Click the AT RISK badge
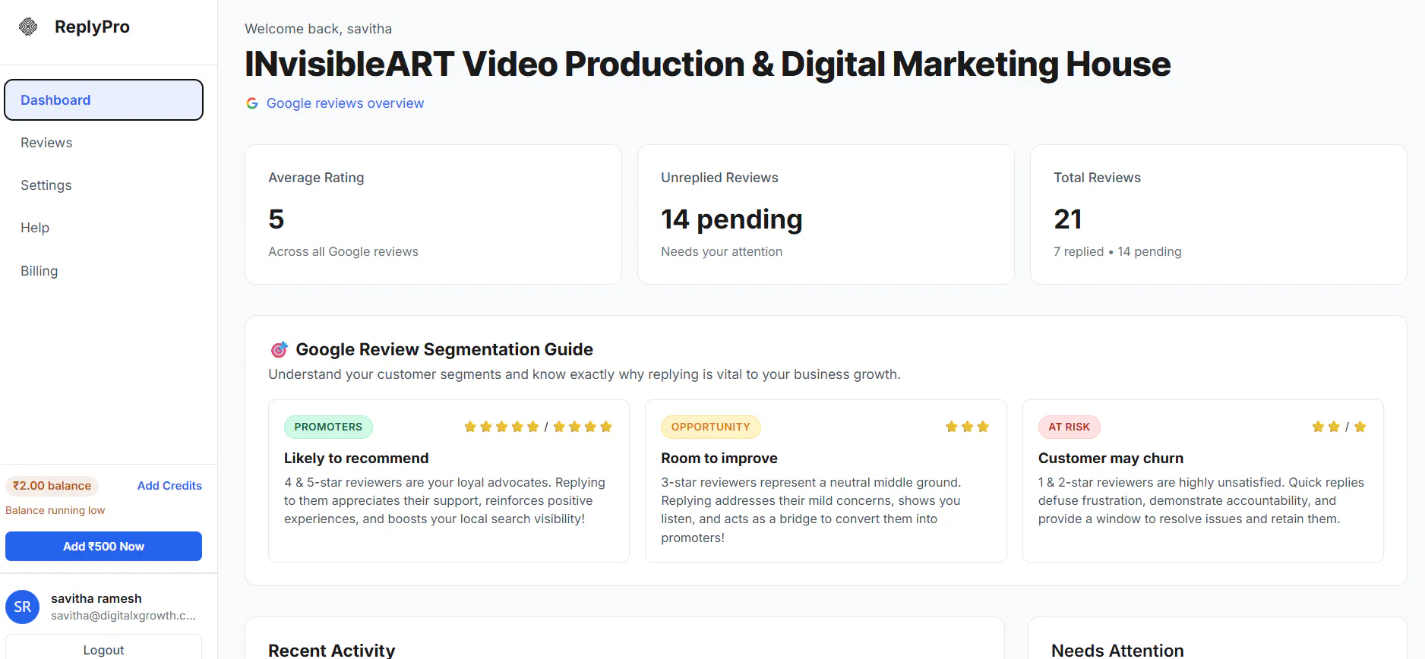Screen dimensions: 1425x659 (1069, 427)
